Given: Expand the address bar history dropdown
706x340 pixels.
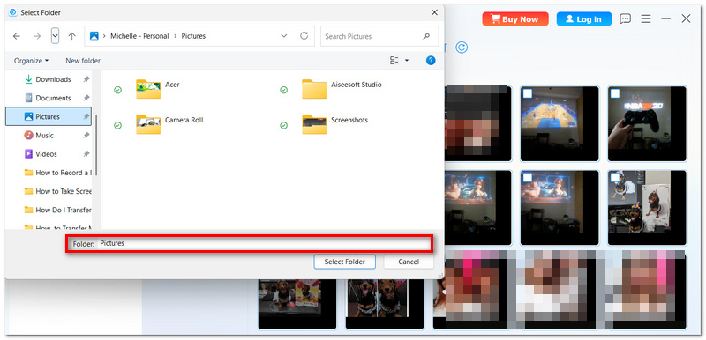Looking at the screenshot, I should pyautogui.click(x=284, y=36).
